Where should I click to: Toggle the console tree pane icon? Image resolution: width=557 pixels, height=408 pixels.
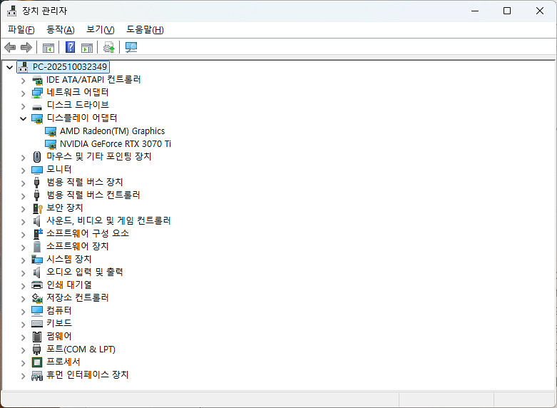(48, 48)
